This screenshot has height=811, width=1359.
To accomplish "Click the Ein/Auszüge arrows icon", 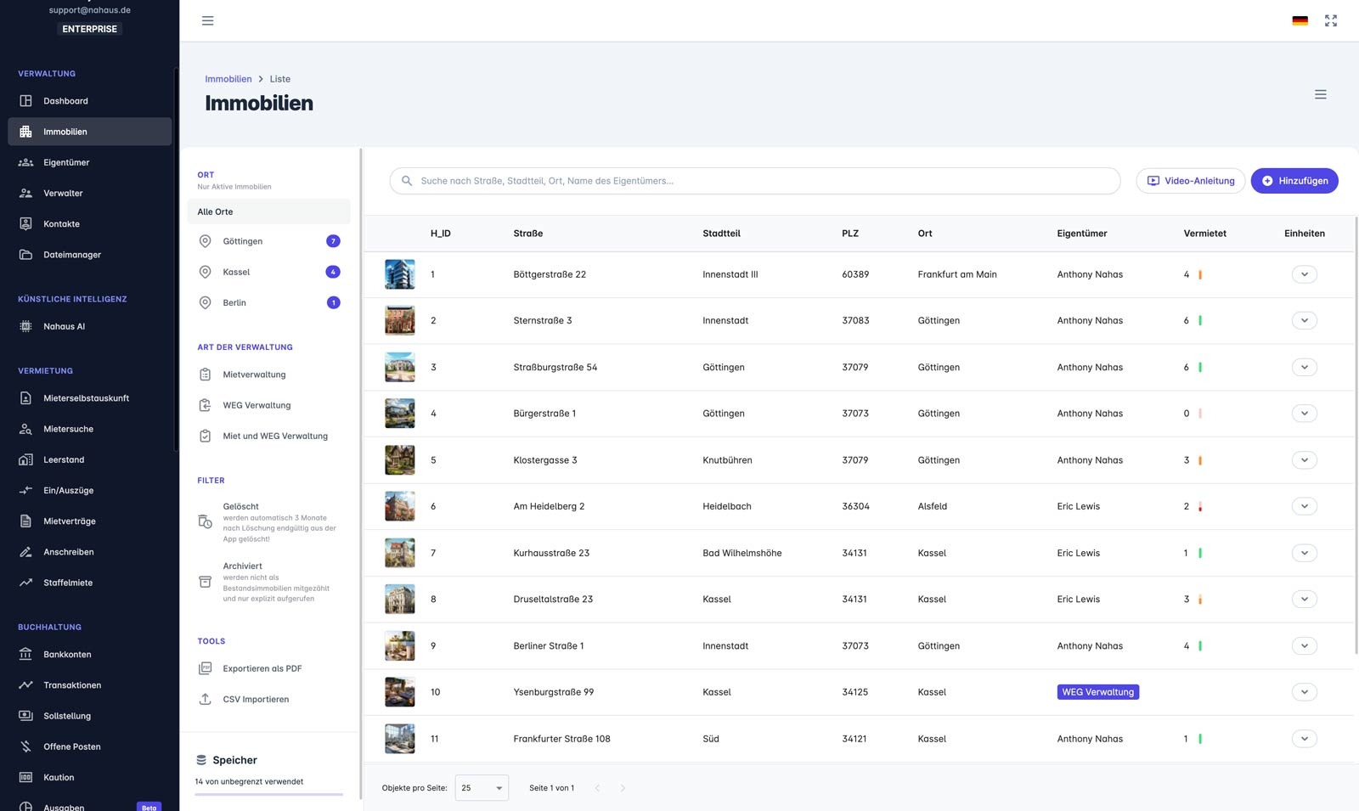I will pos(25,490).
